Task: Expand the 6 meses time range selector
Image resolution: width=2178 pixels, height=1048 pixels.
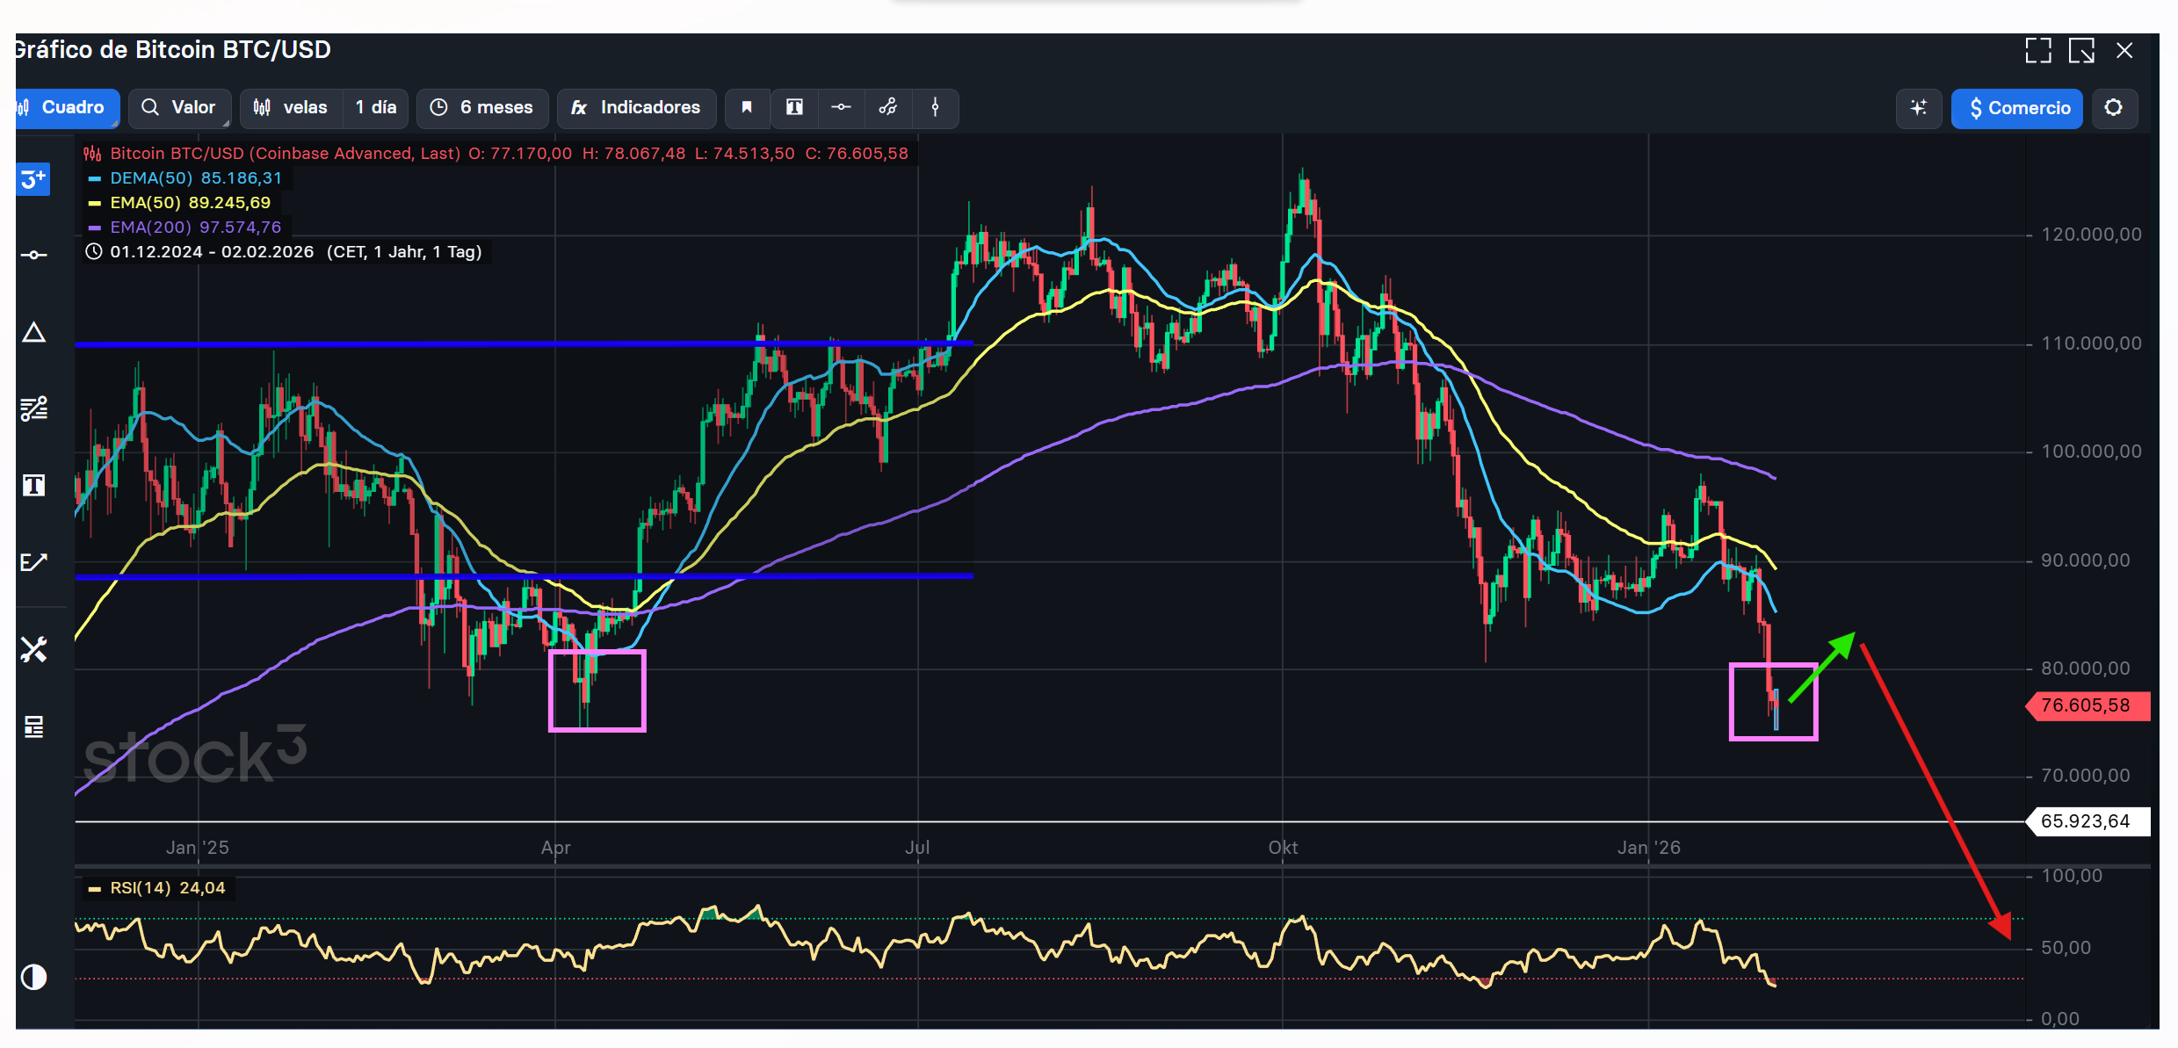Action: point(482,108)
